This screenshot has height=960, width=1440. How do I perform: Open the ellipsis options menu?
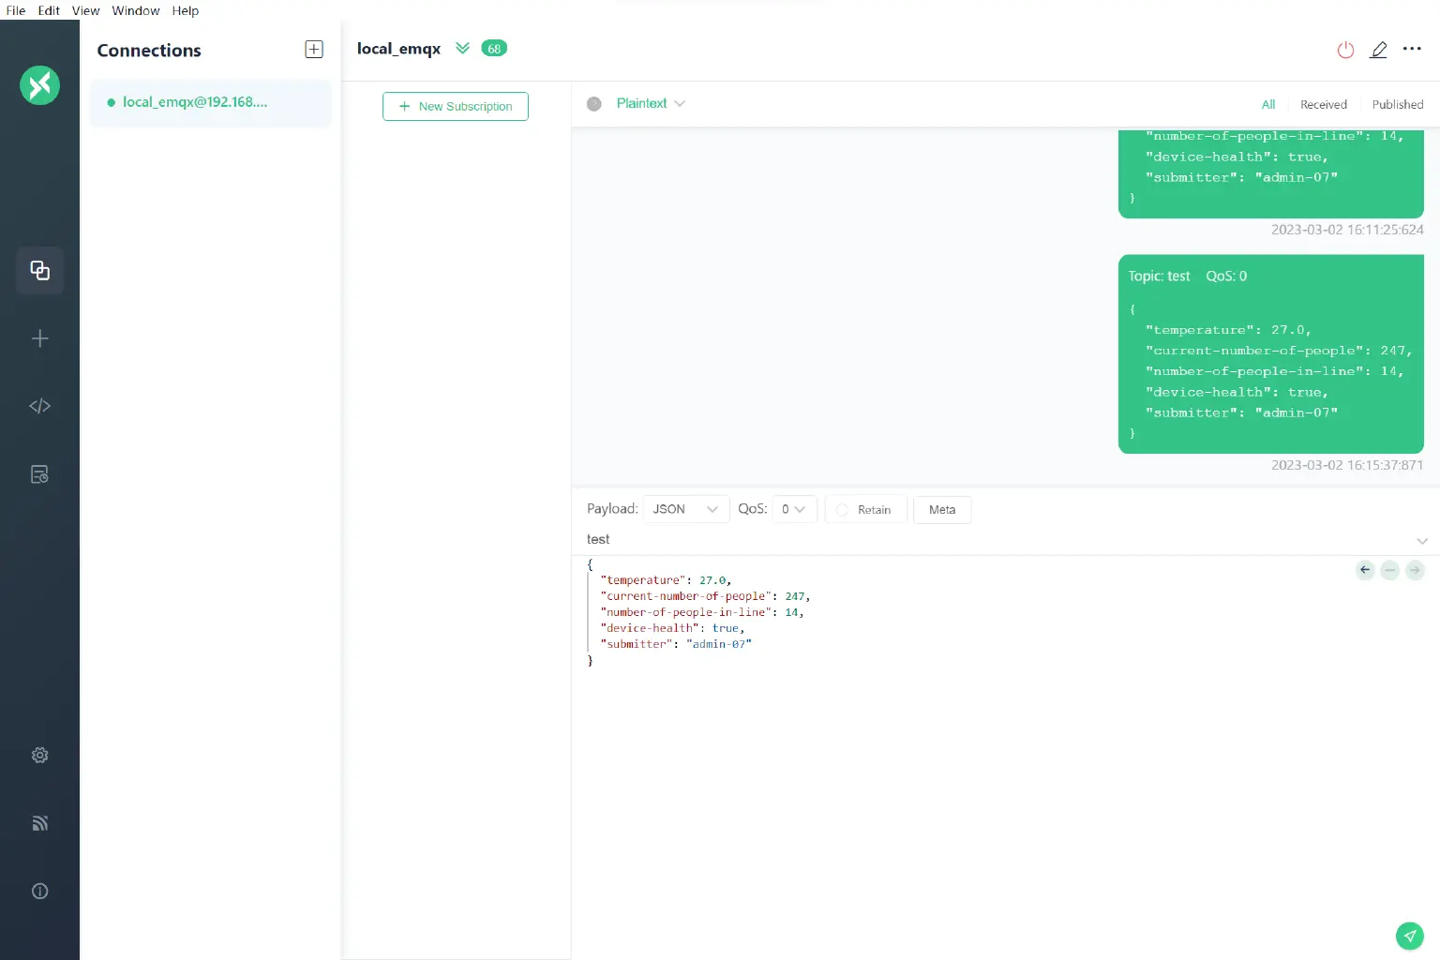pyautogui.click(x=1413, y=50)
